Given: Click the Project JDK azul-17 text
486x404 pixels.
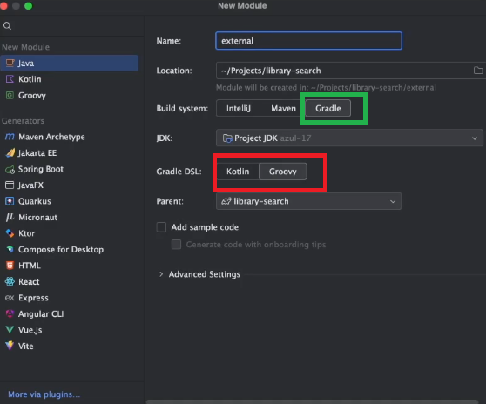Looking at the screenshot, I should (x=273, y=138).
